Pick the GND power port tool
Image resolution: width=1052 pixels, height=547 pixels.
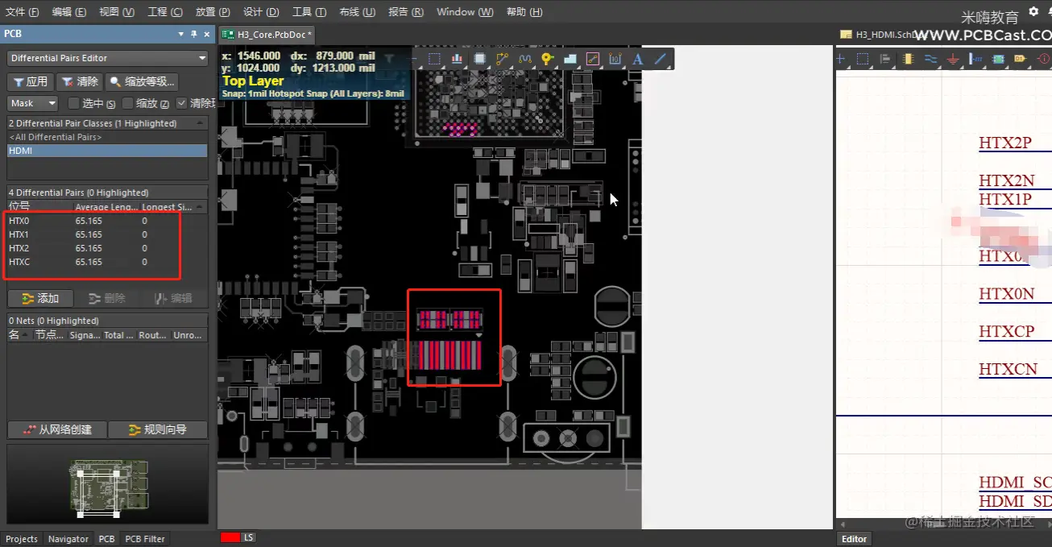tap(953, 59)
